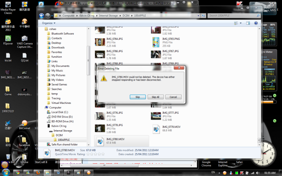282x176 pixels.
Task: Open the BitComet desktop shortcut
Action: (x=24, y=123)
